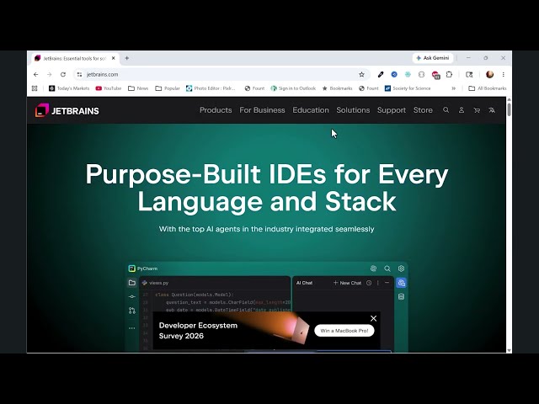Open the Store menu item
This screenshot has height=404, width=539.
(423, 110)
